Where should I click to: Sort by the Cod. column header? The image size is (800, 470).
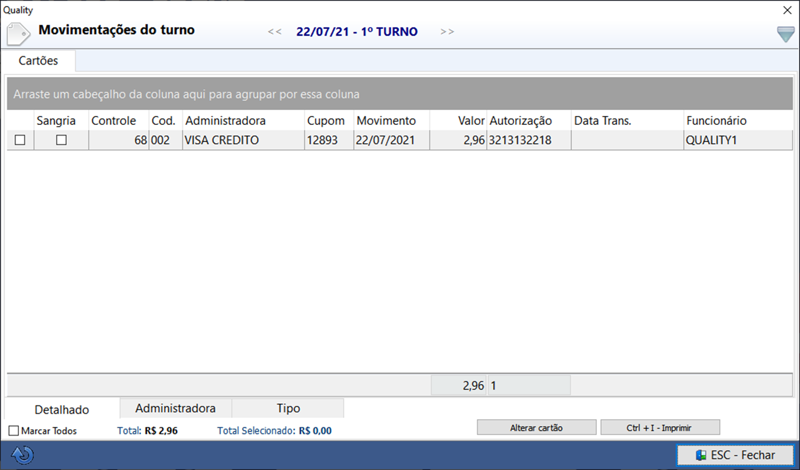click(165, 121)
